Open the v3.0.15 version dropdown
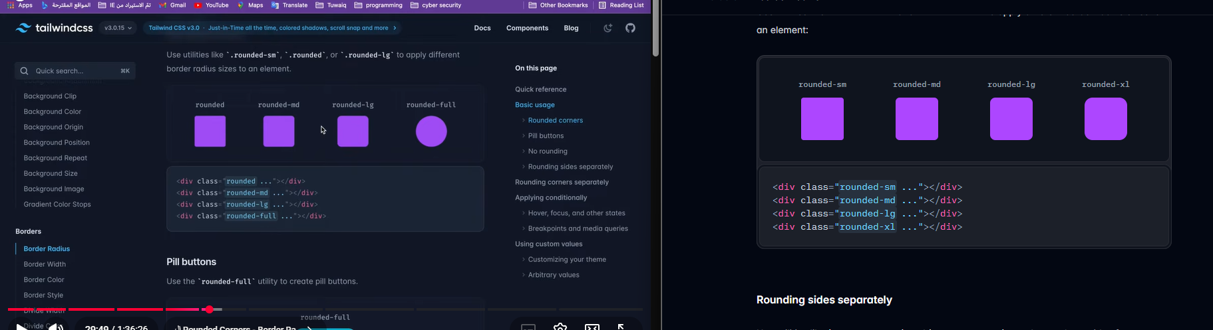 [118, 28]
